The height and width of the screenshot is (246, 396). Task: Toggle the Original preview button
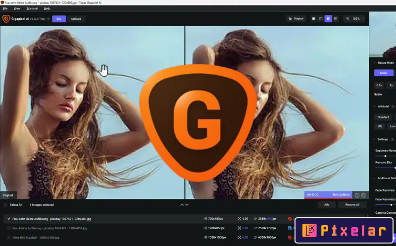pyautogui.click(x=296, y=19)
